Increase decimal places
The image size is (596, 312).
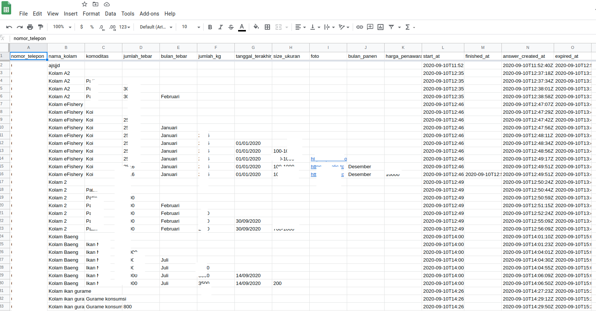pos(112,27)
